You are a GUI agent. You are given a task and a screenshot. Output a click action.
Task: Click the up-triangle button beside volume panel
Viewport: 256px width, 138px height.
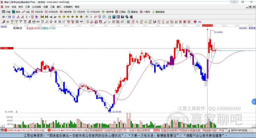[x=2, y=126]
